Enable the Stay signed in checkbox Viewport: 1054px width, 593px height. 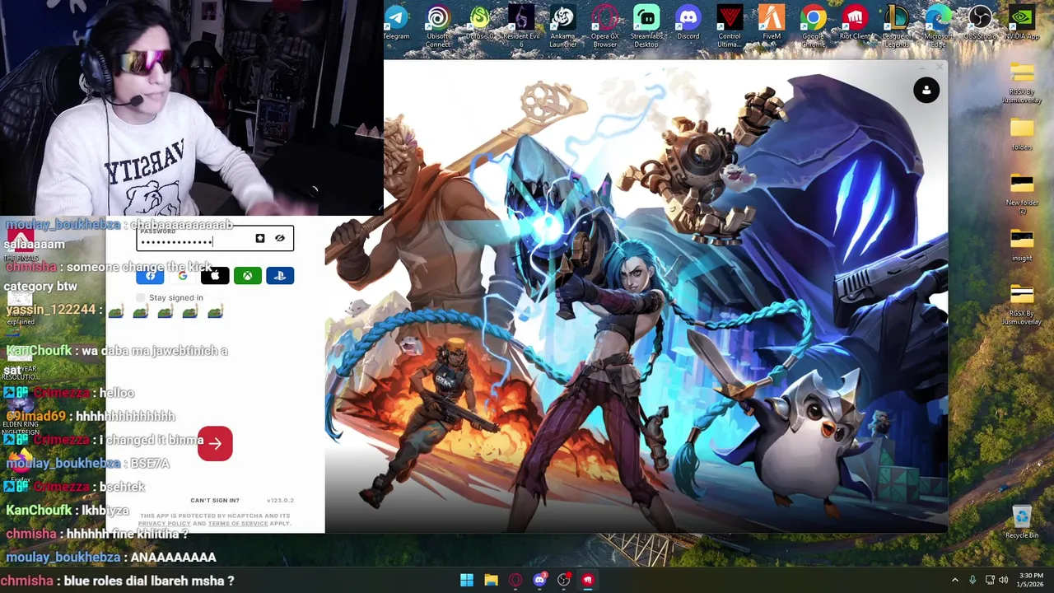point(141,297)
